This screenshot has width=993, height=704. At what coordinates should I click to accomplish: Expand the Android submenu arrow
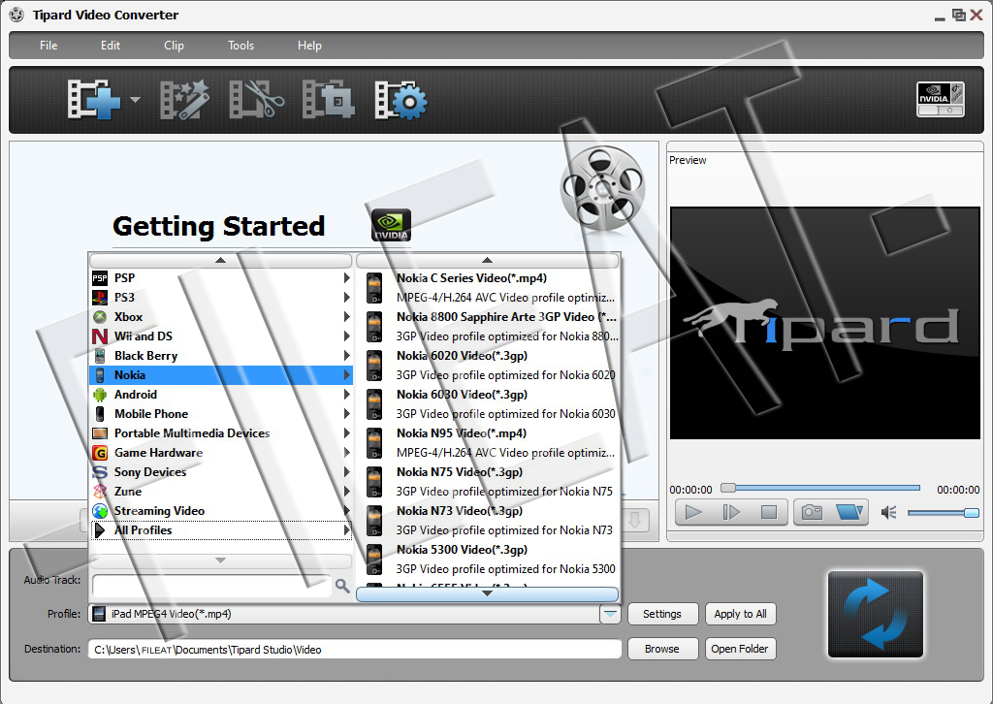pyautogui.click(x=346, y=395)
